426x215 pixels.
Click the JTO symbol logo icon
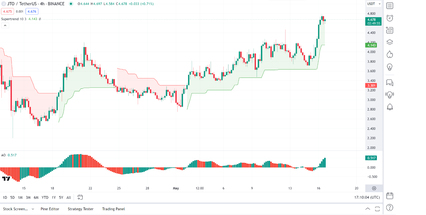coord(4,4)
